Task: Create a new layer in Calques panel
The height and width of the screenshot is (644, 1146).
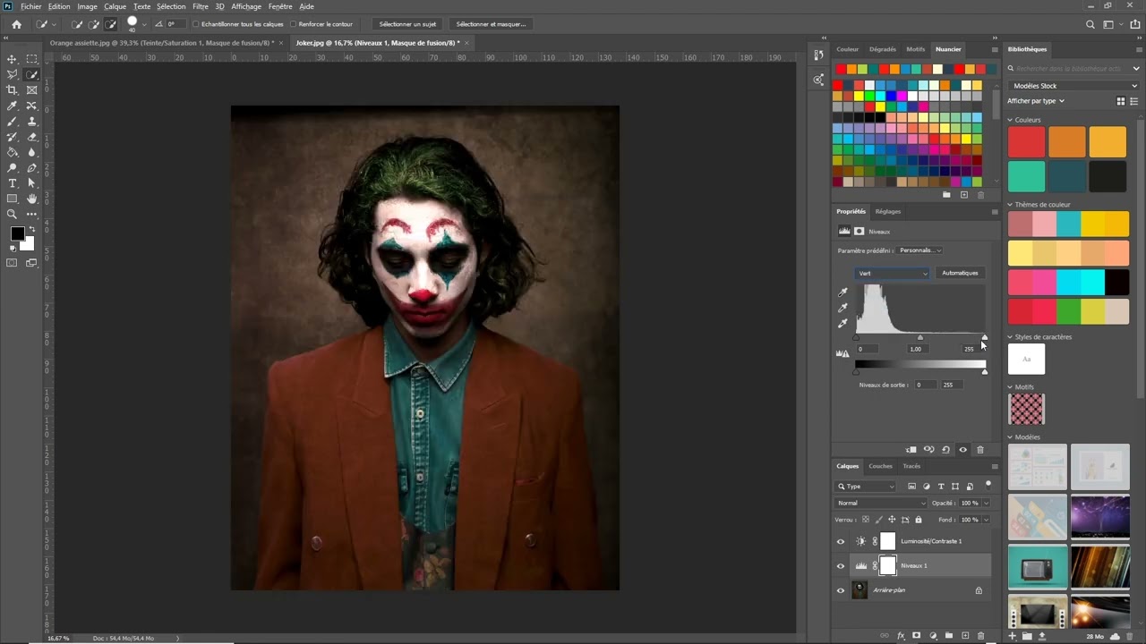Action: coord(965,636)
